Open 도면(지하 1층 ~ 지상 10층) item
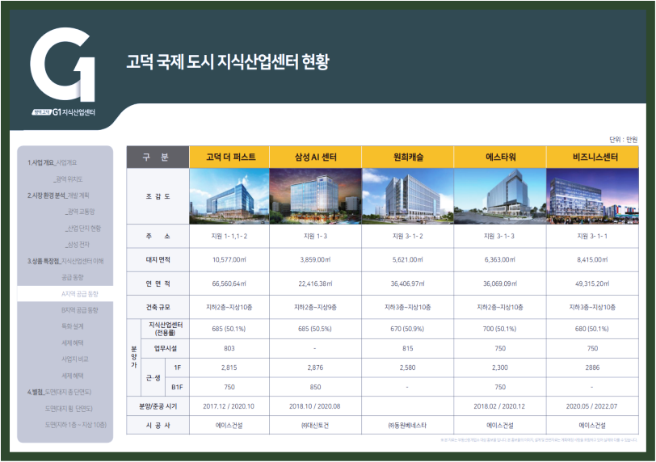The image size is (656, 462). 76,425
